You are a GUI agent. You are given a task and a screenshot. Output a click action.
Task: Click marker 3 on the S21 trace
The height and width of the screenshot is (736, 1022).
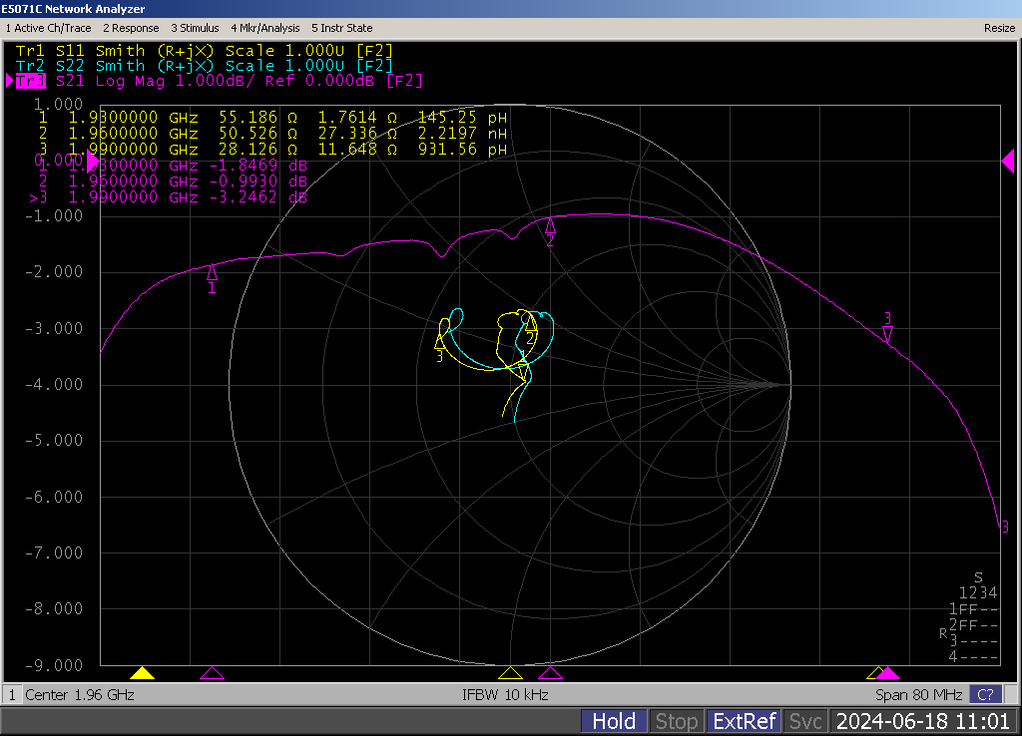coord(887,332)
